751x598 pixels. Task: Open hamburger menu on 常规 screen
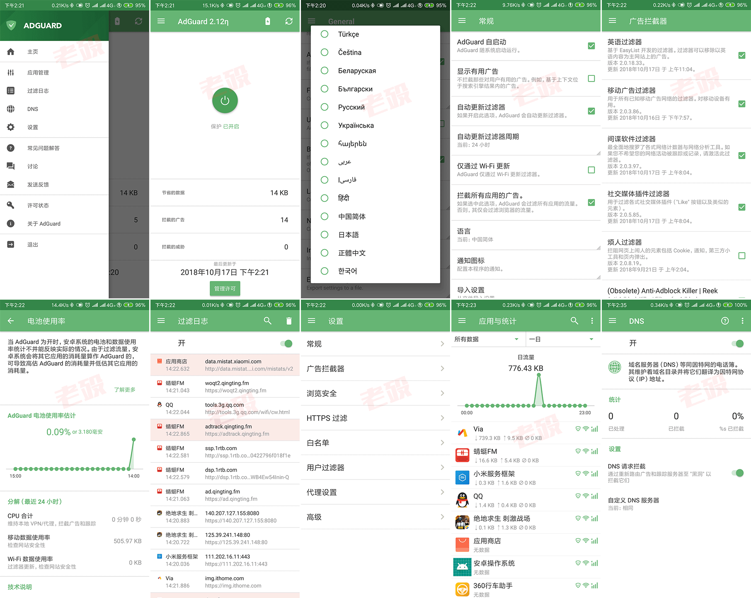click(x=462, y=21)
